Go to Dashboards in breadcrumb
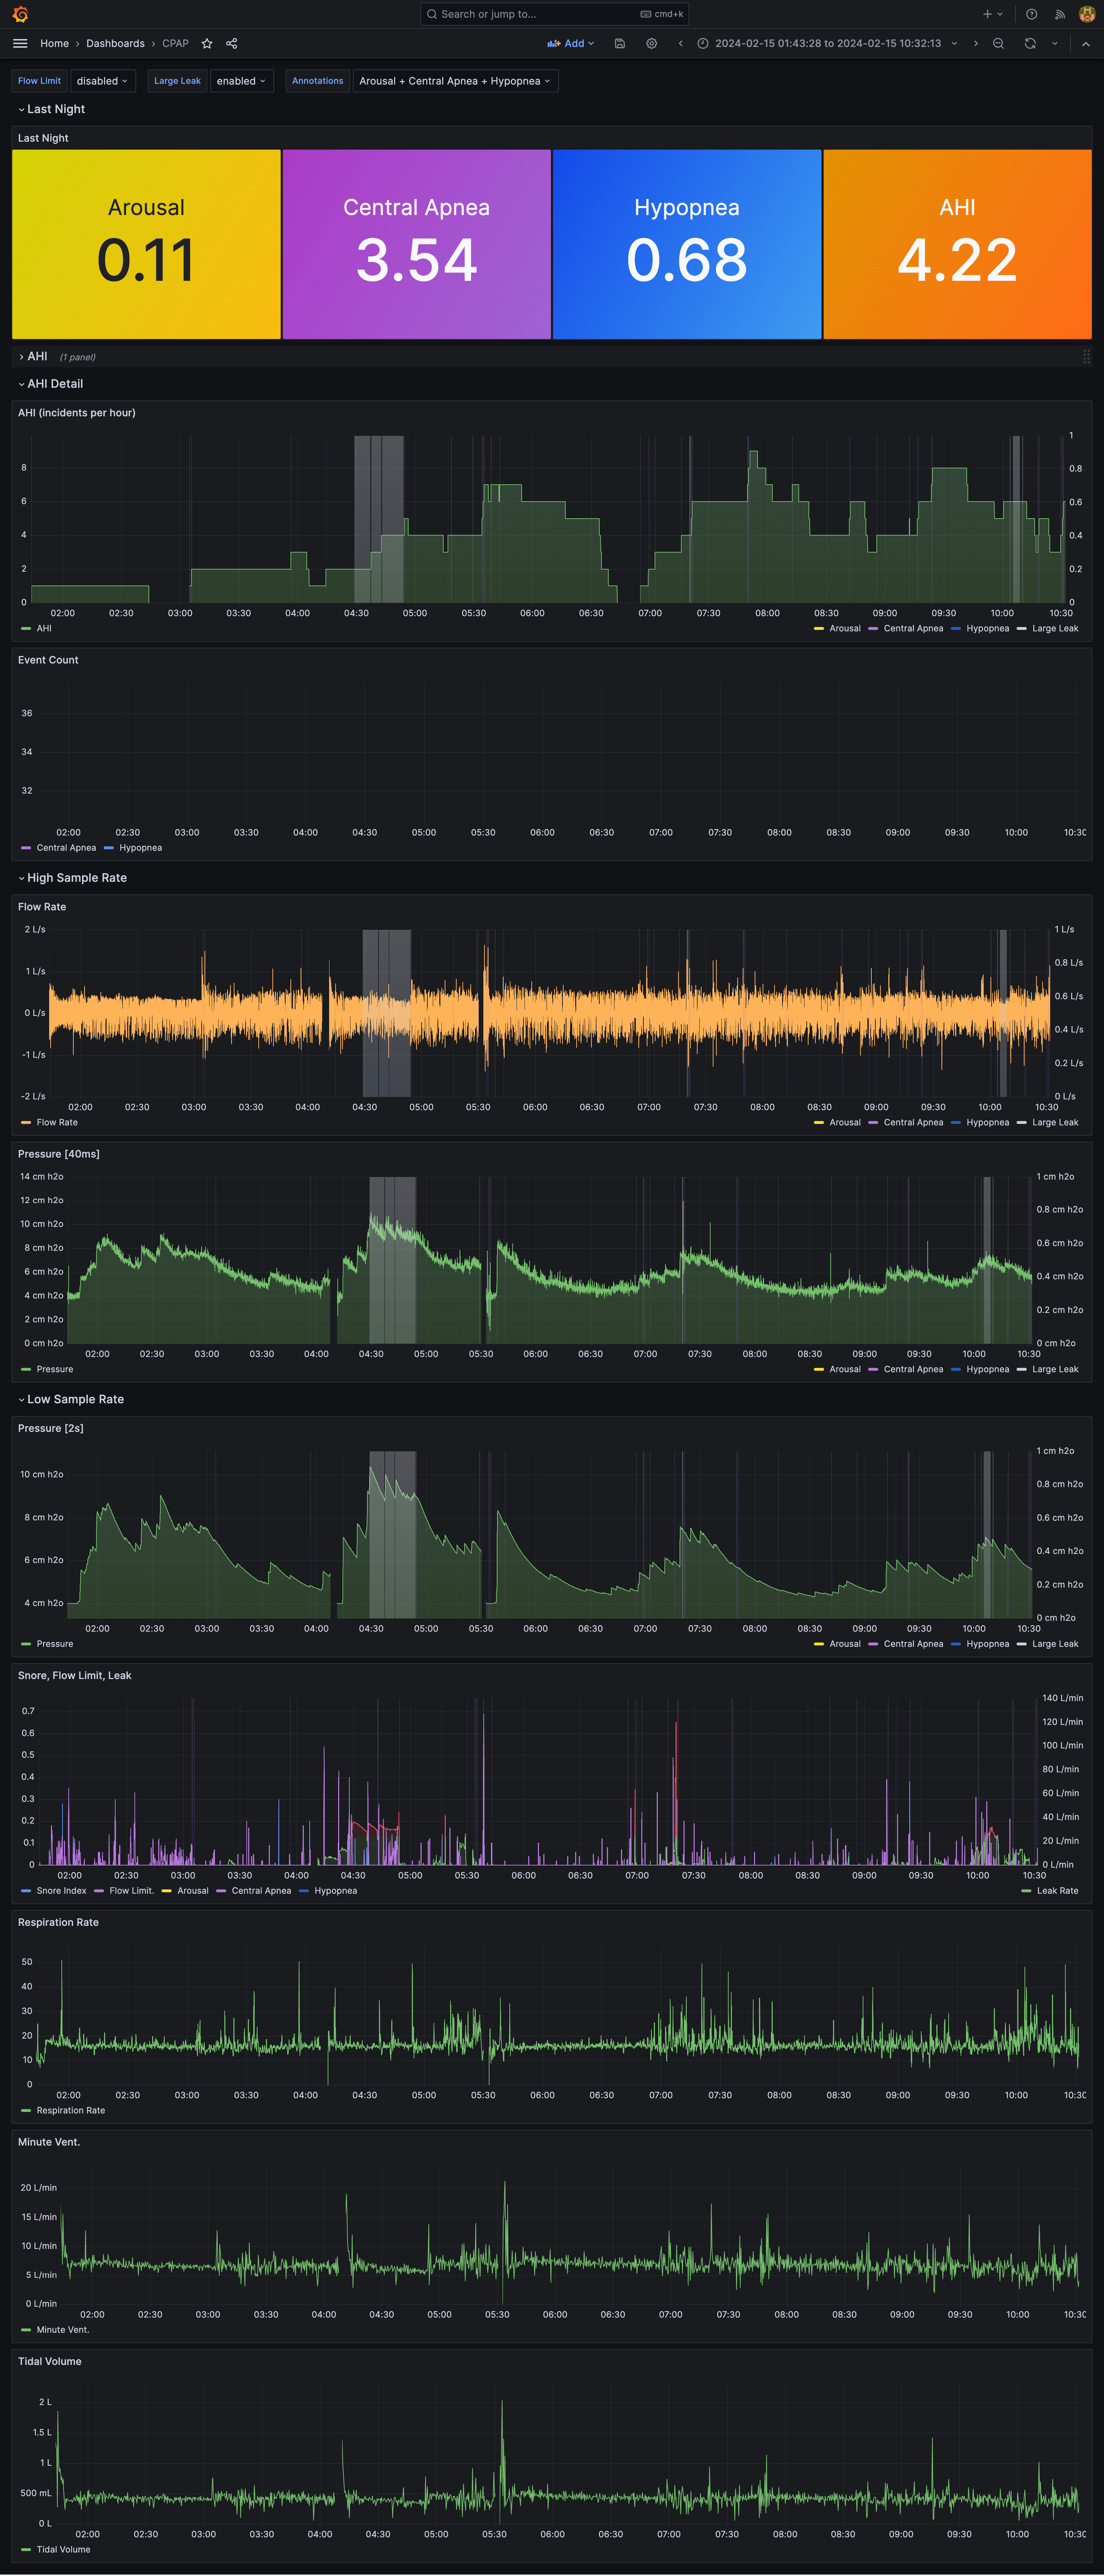1104x2576 pixels. click(115, 43)
